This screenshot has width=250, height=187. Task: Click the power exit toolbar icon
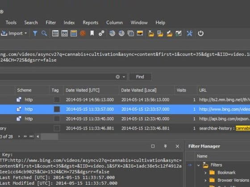pyautogui.click(x=200, y=33)
